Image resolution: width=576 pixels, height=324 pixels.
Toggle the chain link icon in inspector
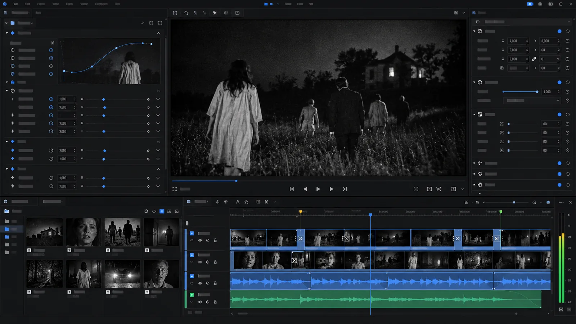pos(534,59)
